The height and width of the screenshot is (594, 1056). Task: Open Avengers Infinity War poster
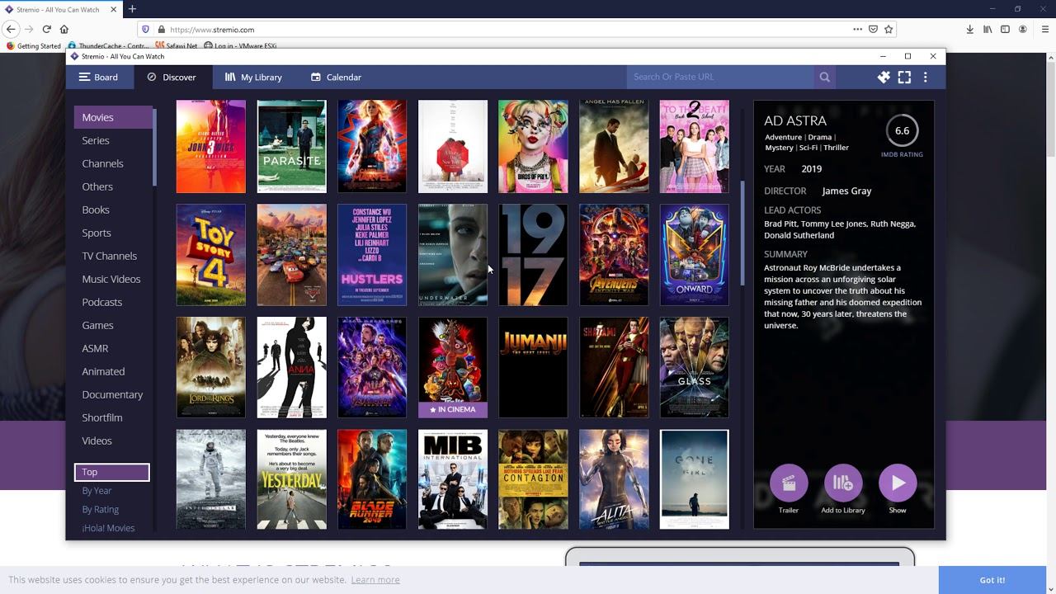tap(614, 255)
